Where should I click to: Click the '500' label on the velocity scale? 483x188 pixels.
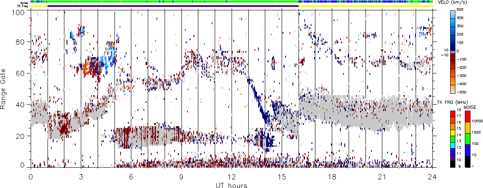pyautogui.click(x=461, y=10)
